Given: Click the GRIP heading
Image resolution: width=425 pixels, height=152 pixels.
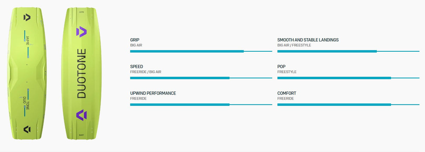Looking at the screenshot, I should (x=135, y=40).
